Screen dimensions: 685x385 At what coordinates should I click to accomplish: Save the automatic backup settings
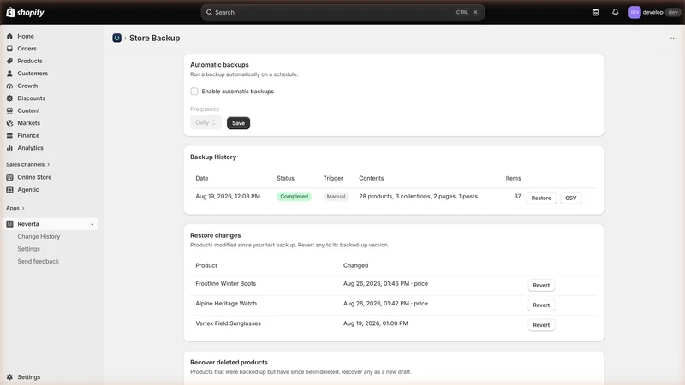click(238, 123)
